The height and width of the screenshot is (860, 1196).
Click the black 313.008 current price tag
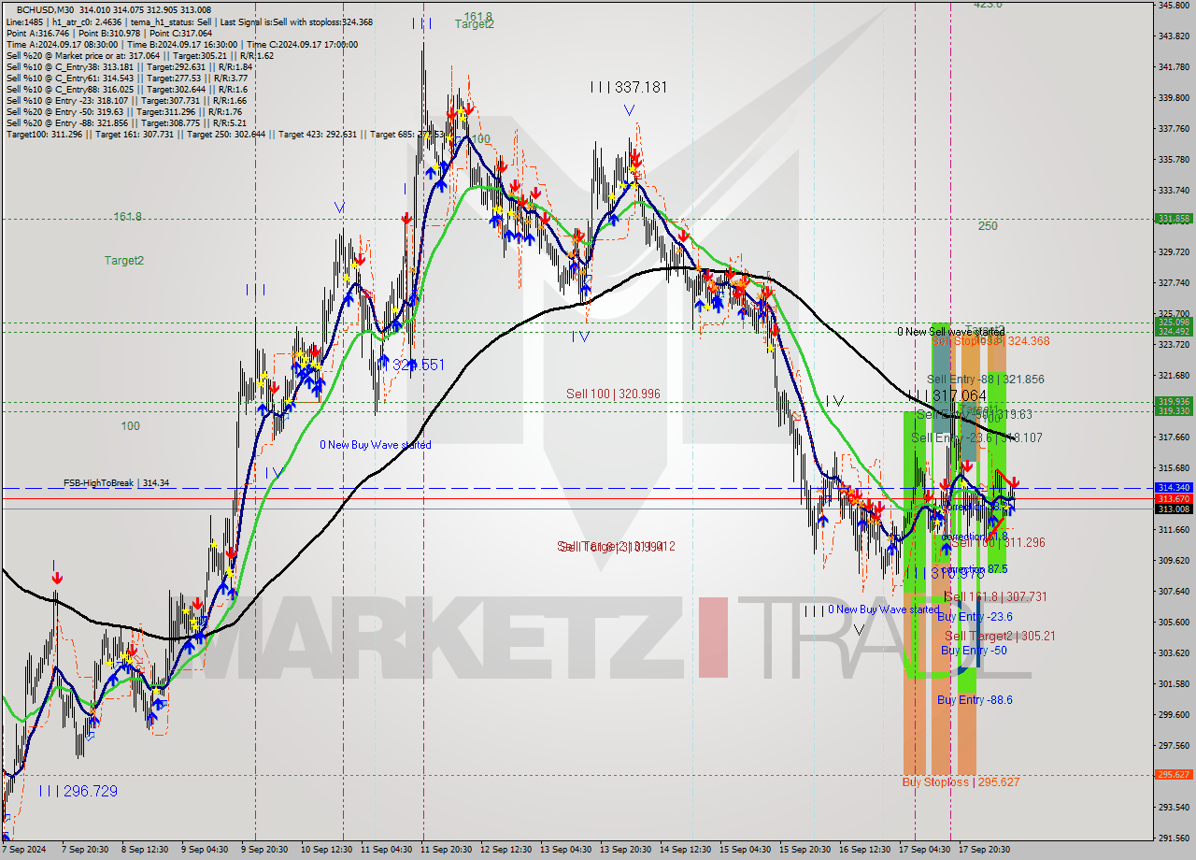tap(1174, 509)
